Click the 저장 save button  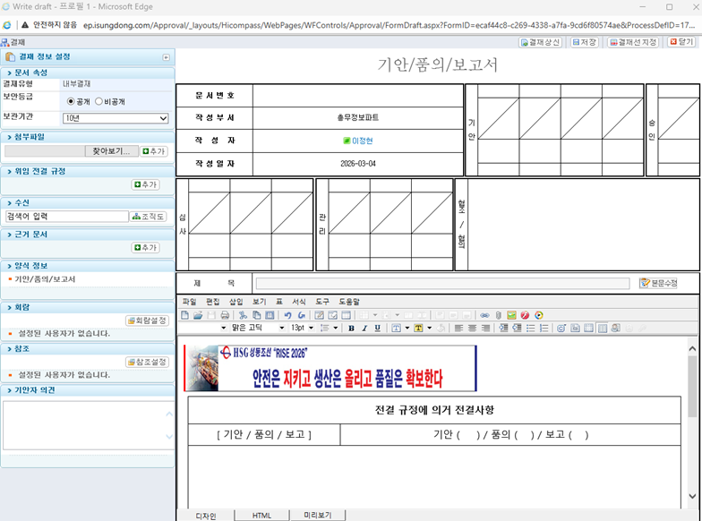pos(585,42)
